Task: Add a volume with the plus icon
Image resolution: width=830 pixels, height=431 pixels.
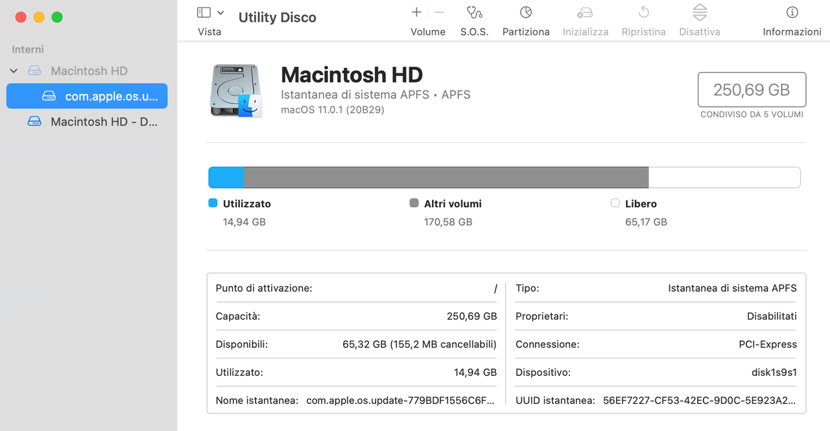Action: point(416,12)
